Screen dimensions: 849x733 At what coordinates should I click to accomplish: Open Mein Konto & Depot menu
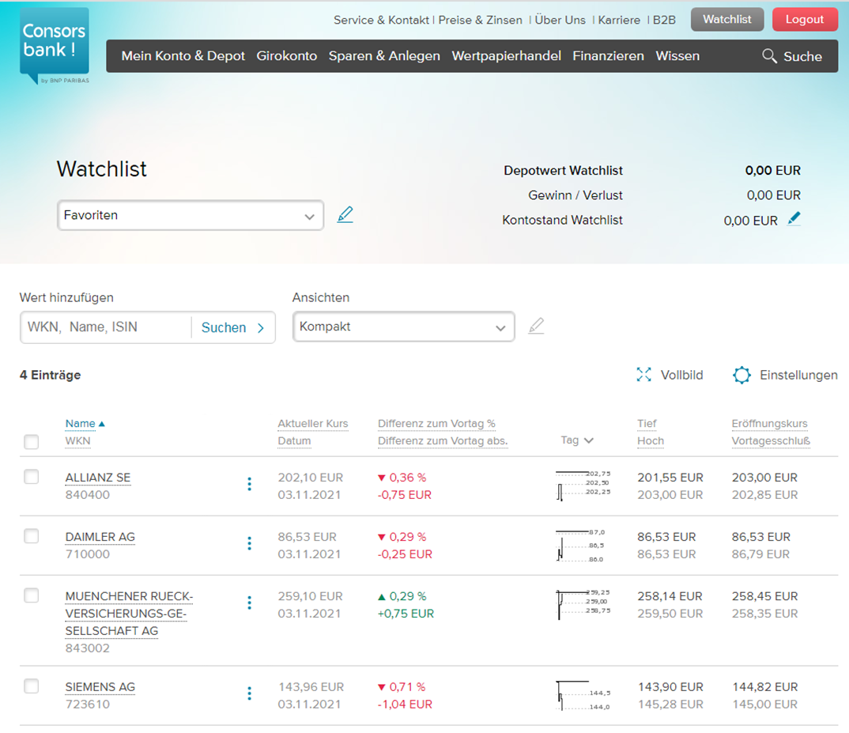click(183, 56)
